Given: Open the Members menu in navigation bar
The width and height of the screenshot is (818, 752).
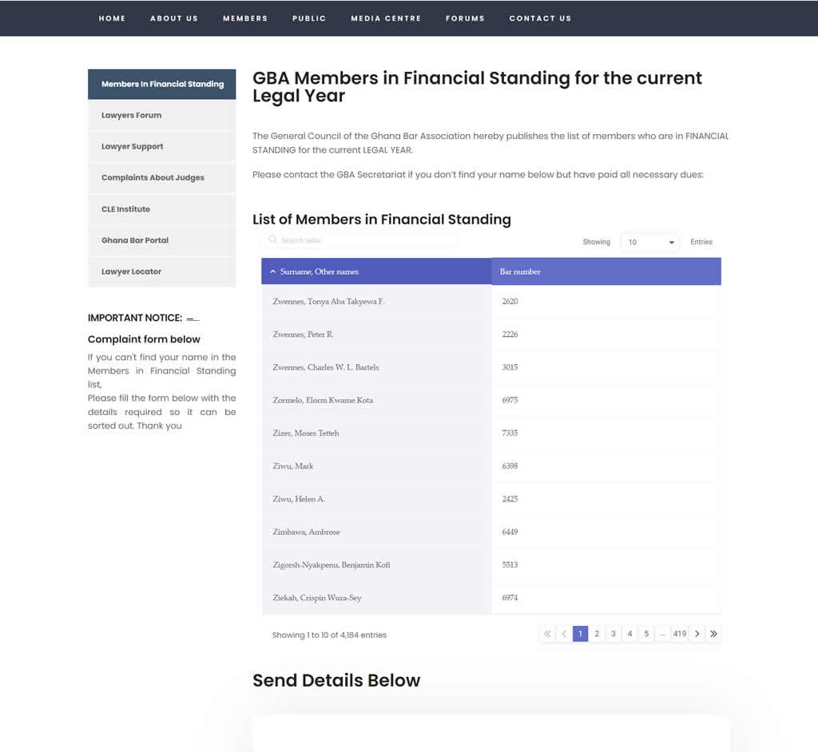Looking at the screenshot, I should pyautogui.click(x=245, y=18).
